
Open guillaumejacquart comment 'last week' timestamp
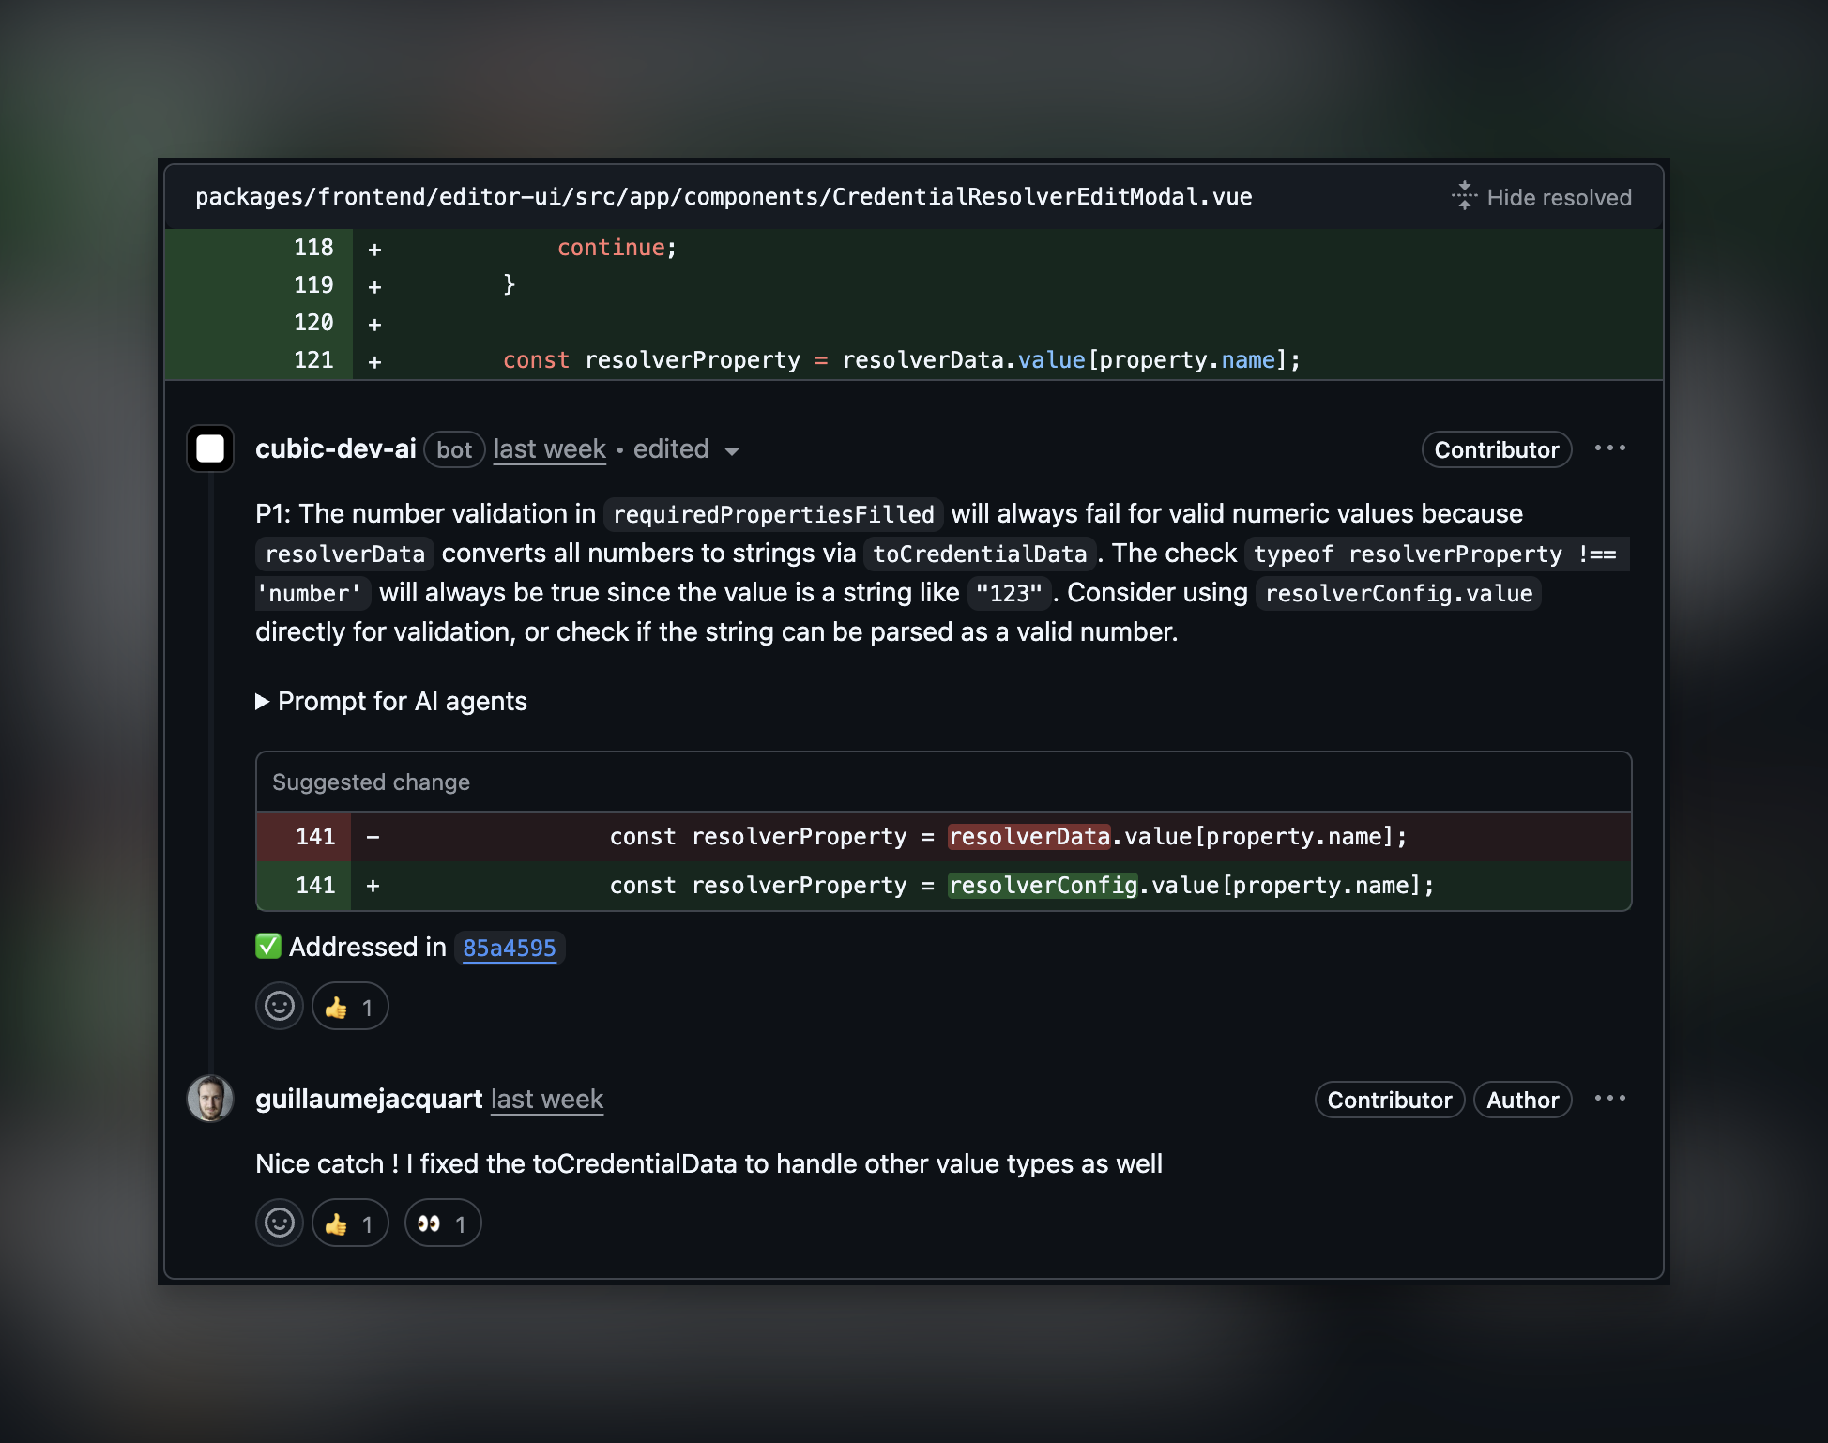pos(547,1100)
